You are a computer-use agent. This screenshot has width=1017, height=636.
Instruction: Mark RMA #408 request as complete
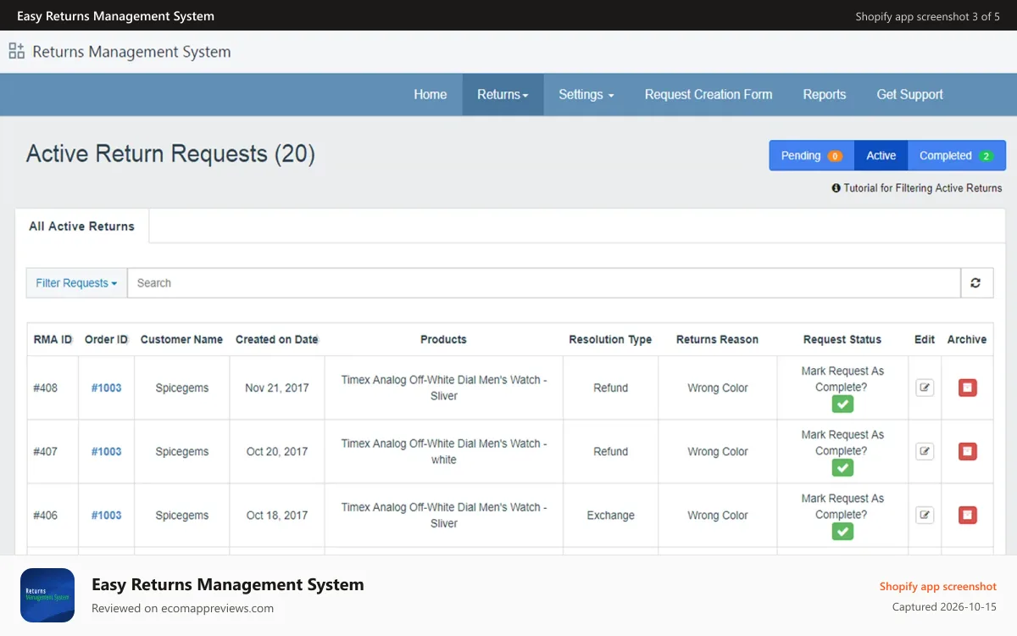[x=842, y=404]
